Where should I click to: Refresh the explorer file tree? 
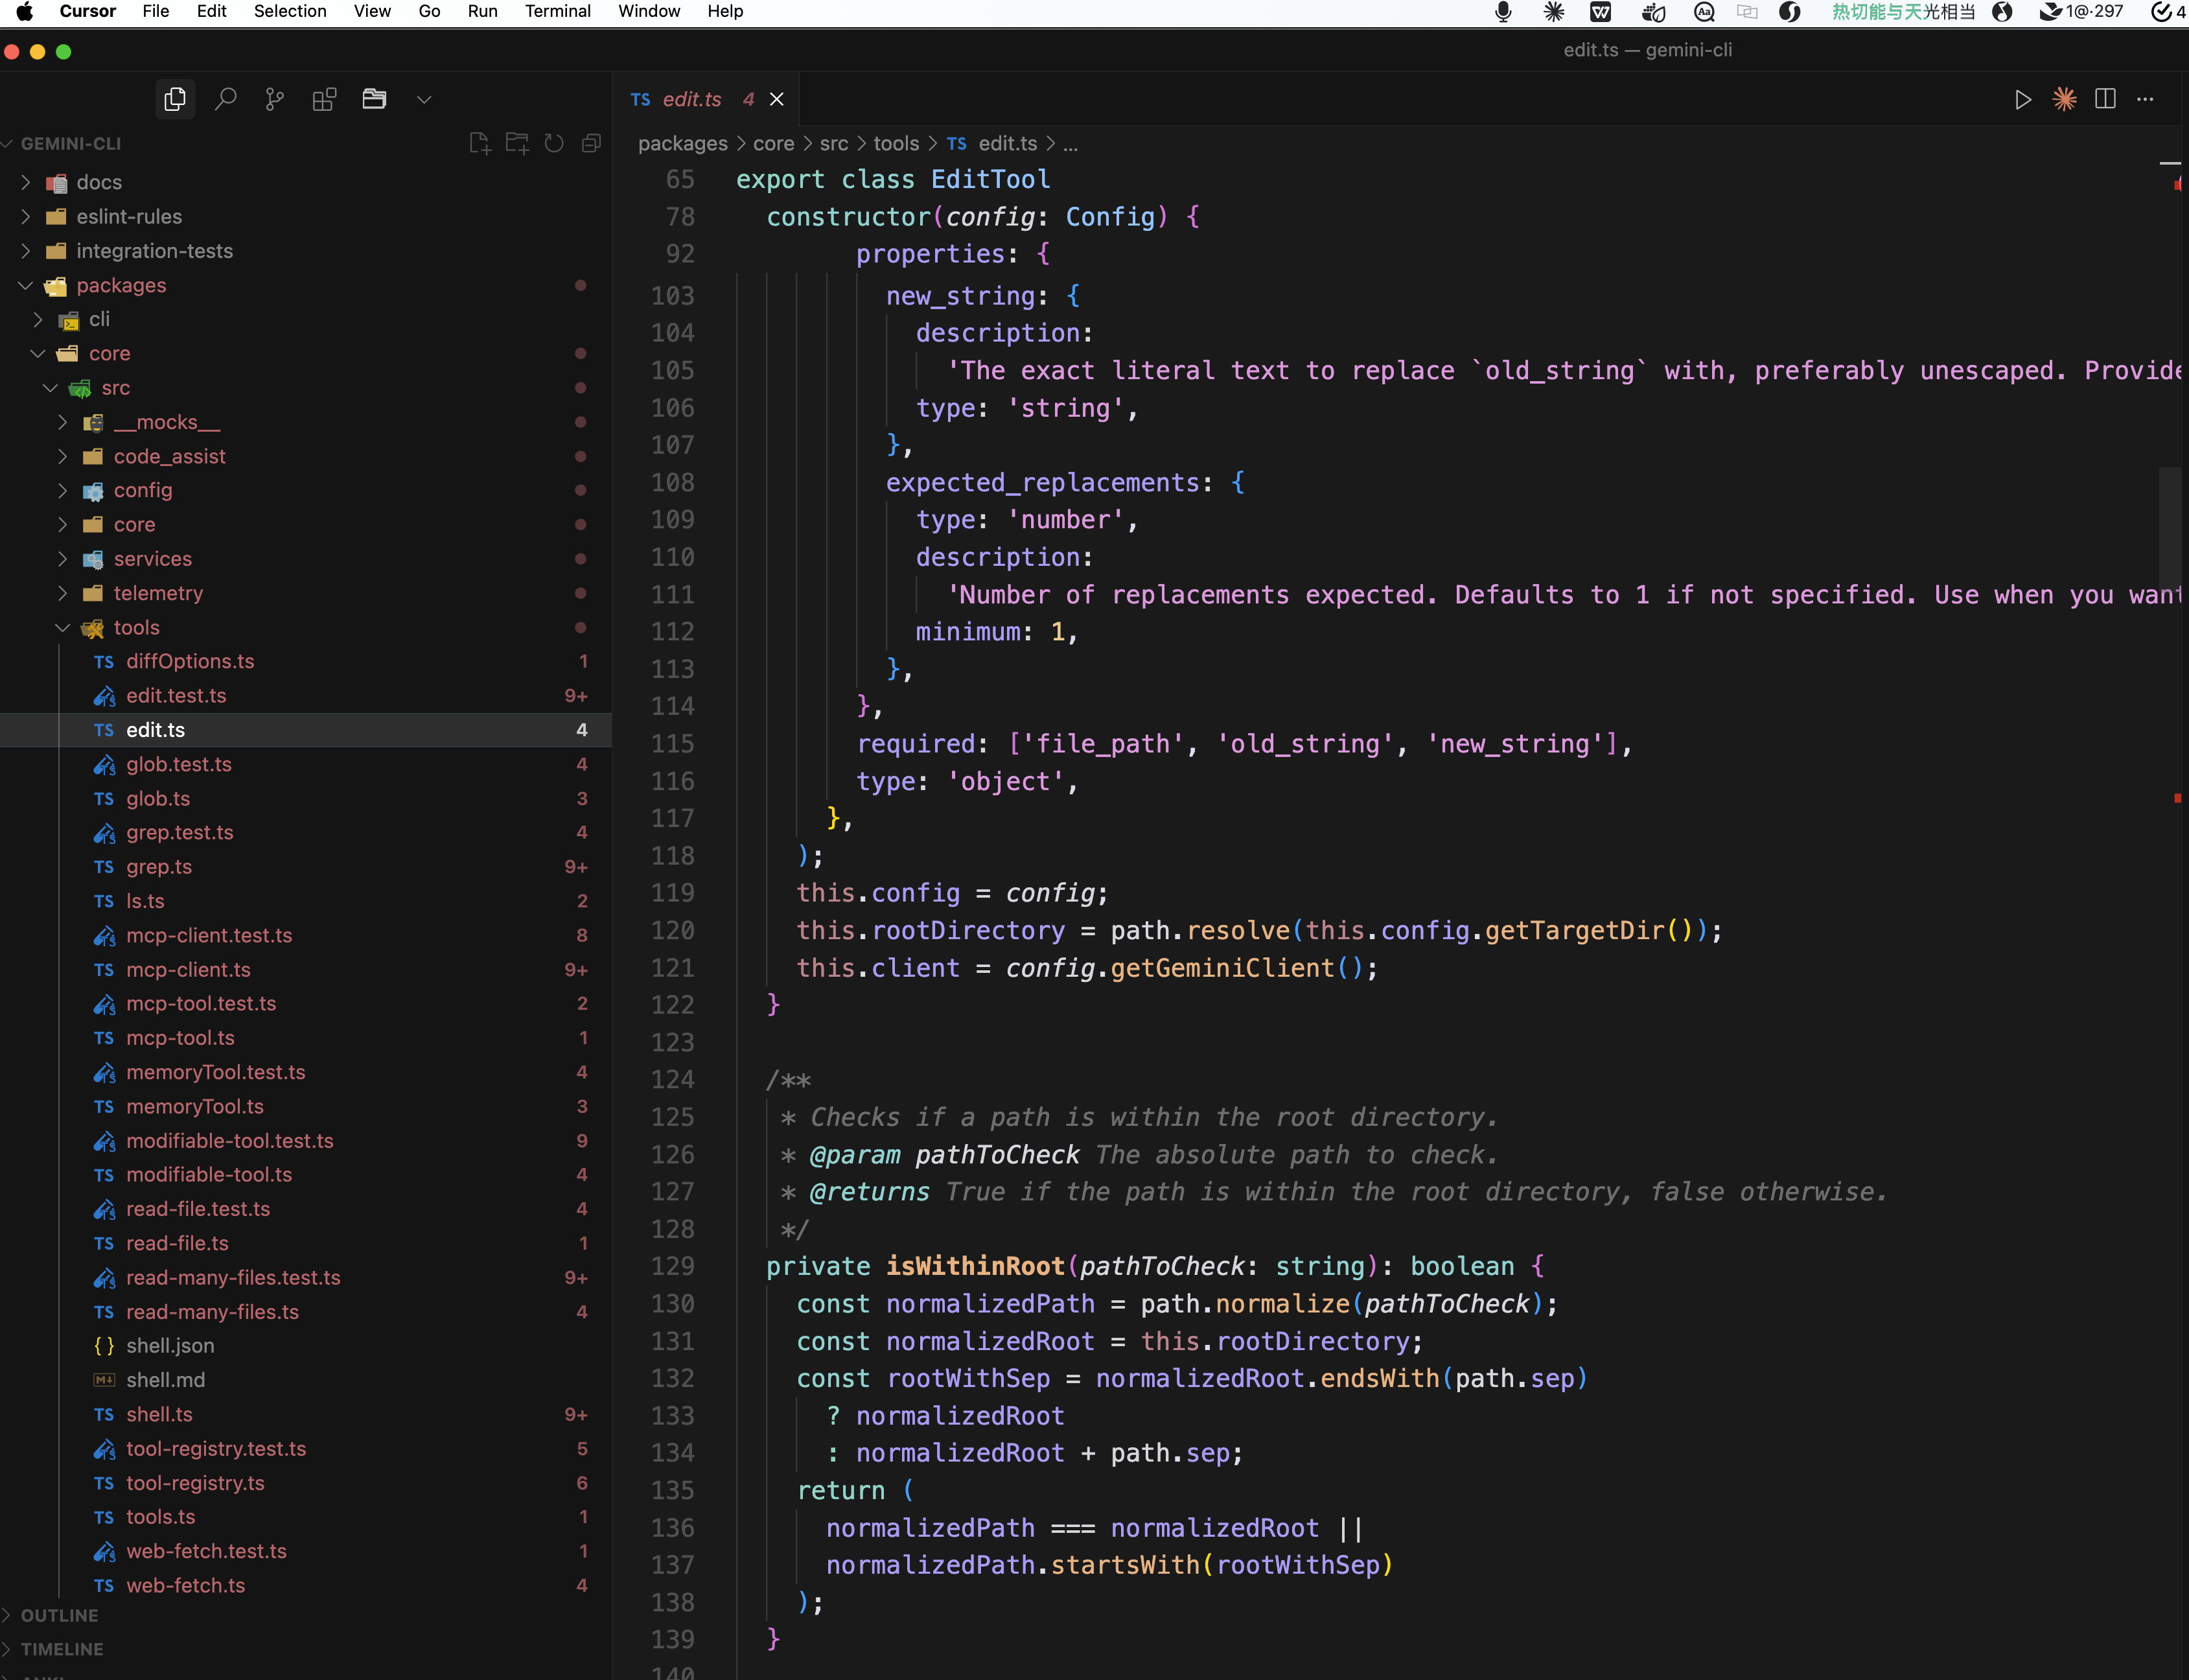coord(554,143)
